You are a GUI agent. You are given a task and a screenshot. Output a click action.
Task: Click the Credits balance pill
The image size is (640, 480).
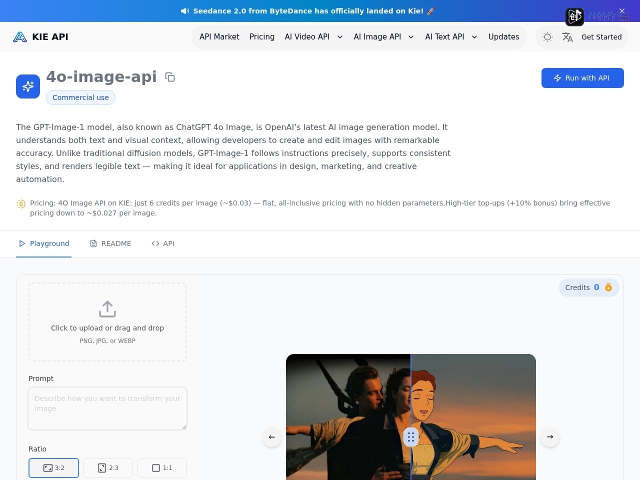point(589,287)
